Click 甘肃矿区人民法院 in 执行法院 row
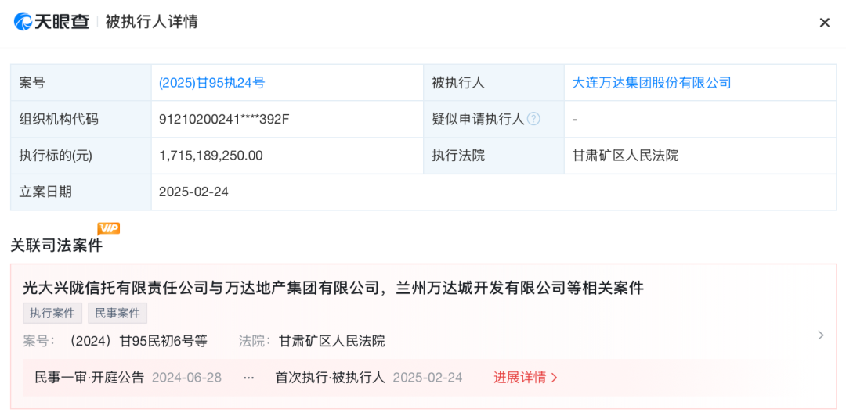This screenshot has width=846, height=416. 625,156
